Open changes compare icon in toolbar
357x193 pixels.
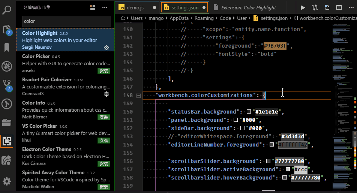315,7
